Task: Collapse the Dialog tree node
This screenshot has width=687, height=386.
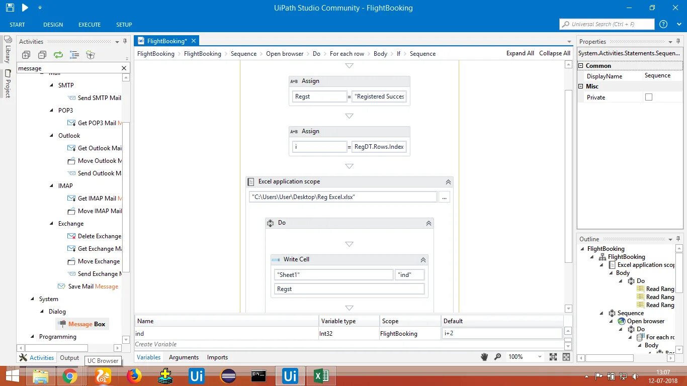Action: [42, 311]
